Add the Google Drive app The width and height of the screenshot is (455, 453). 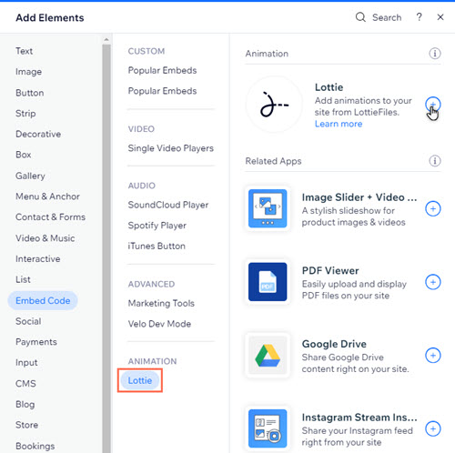pyautogui.click(x=433, y=356)
